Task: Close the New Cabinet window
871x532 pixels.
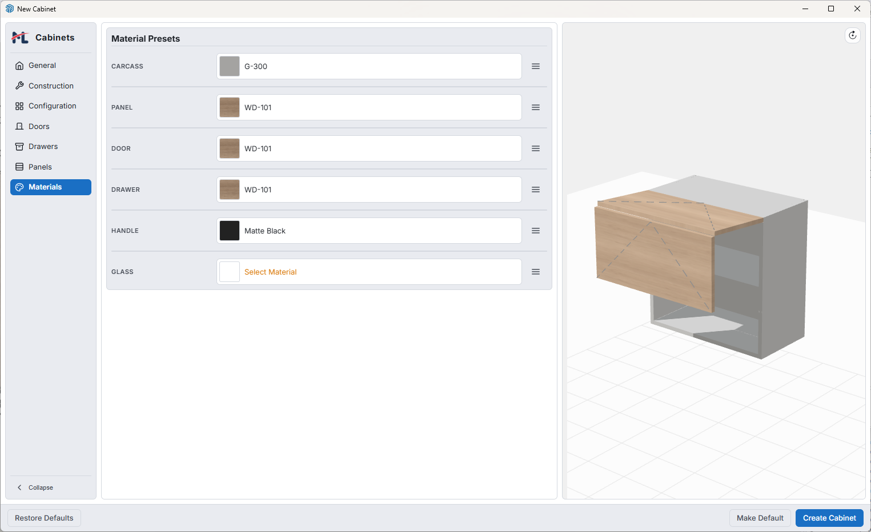Action: [857, 9]
